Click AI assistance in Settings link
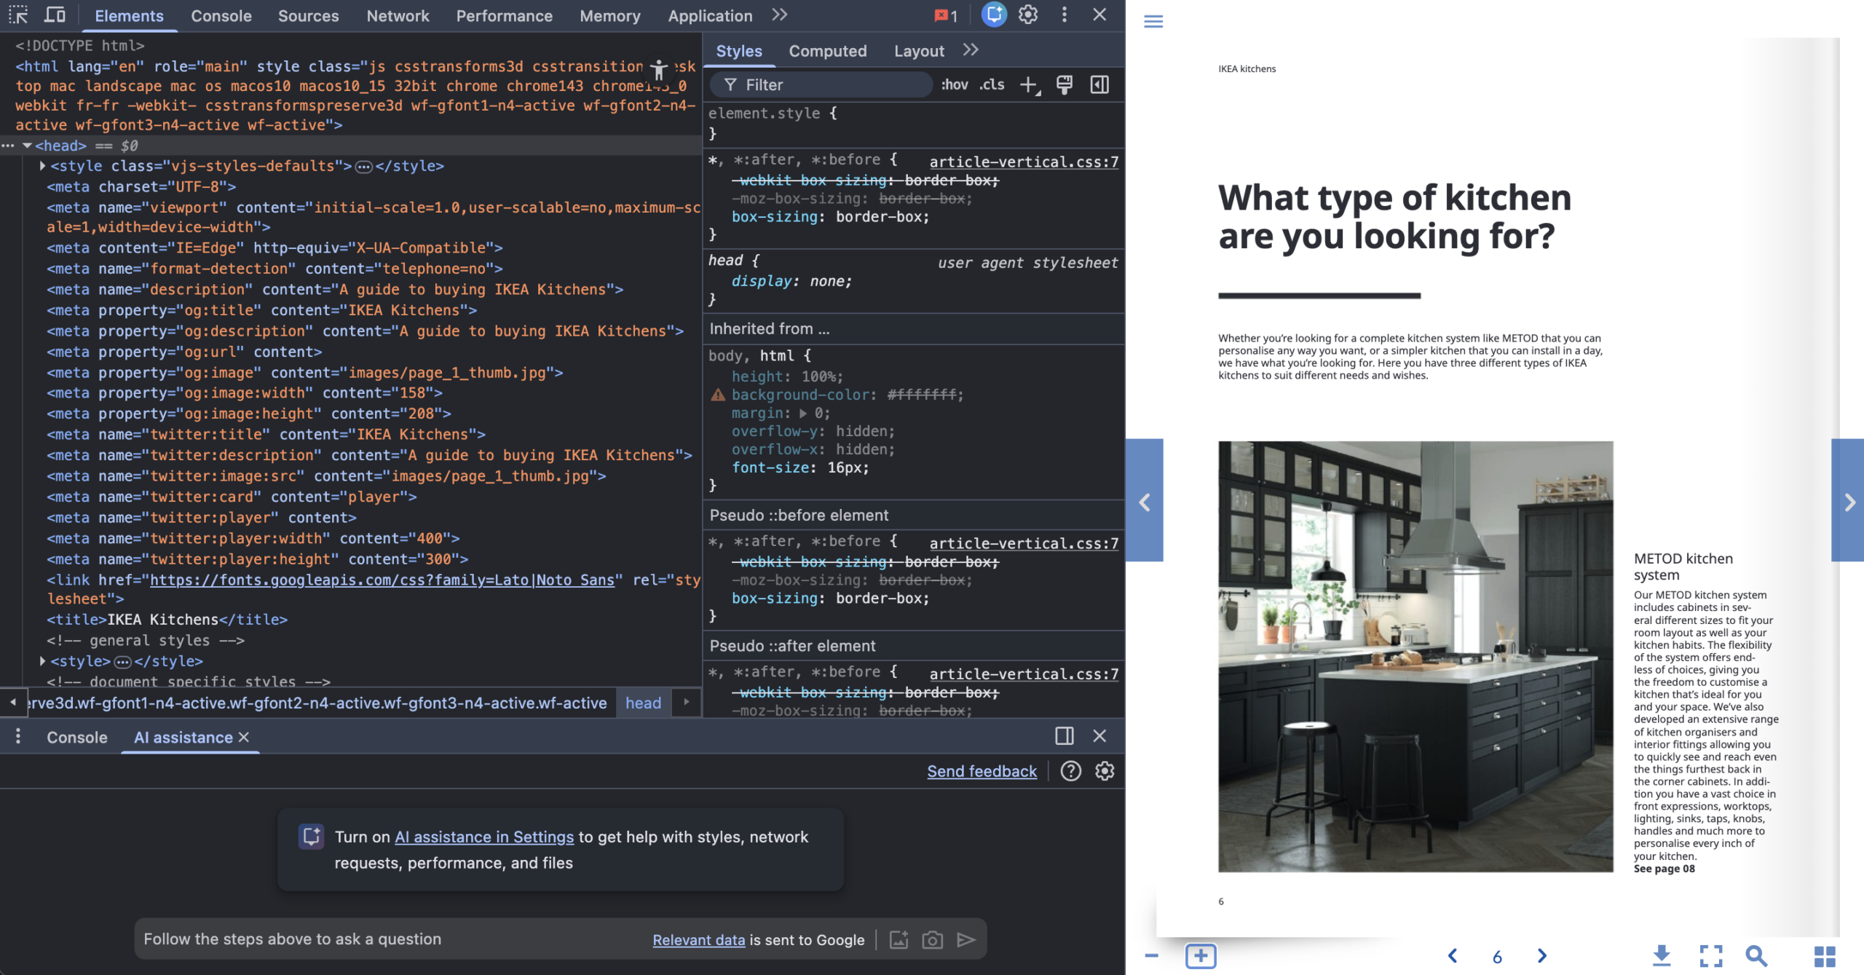 (x=483, y=837)
